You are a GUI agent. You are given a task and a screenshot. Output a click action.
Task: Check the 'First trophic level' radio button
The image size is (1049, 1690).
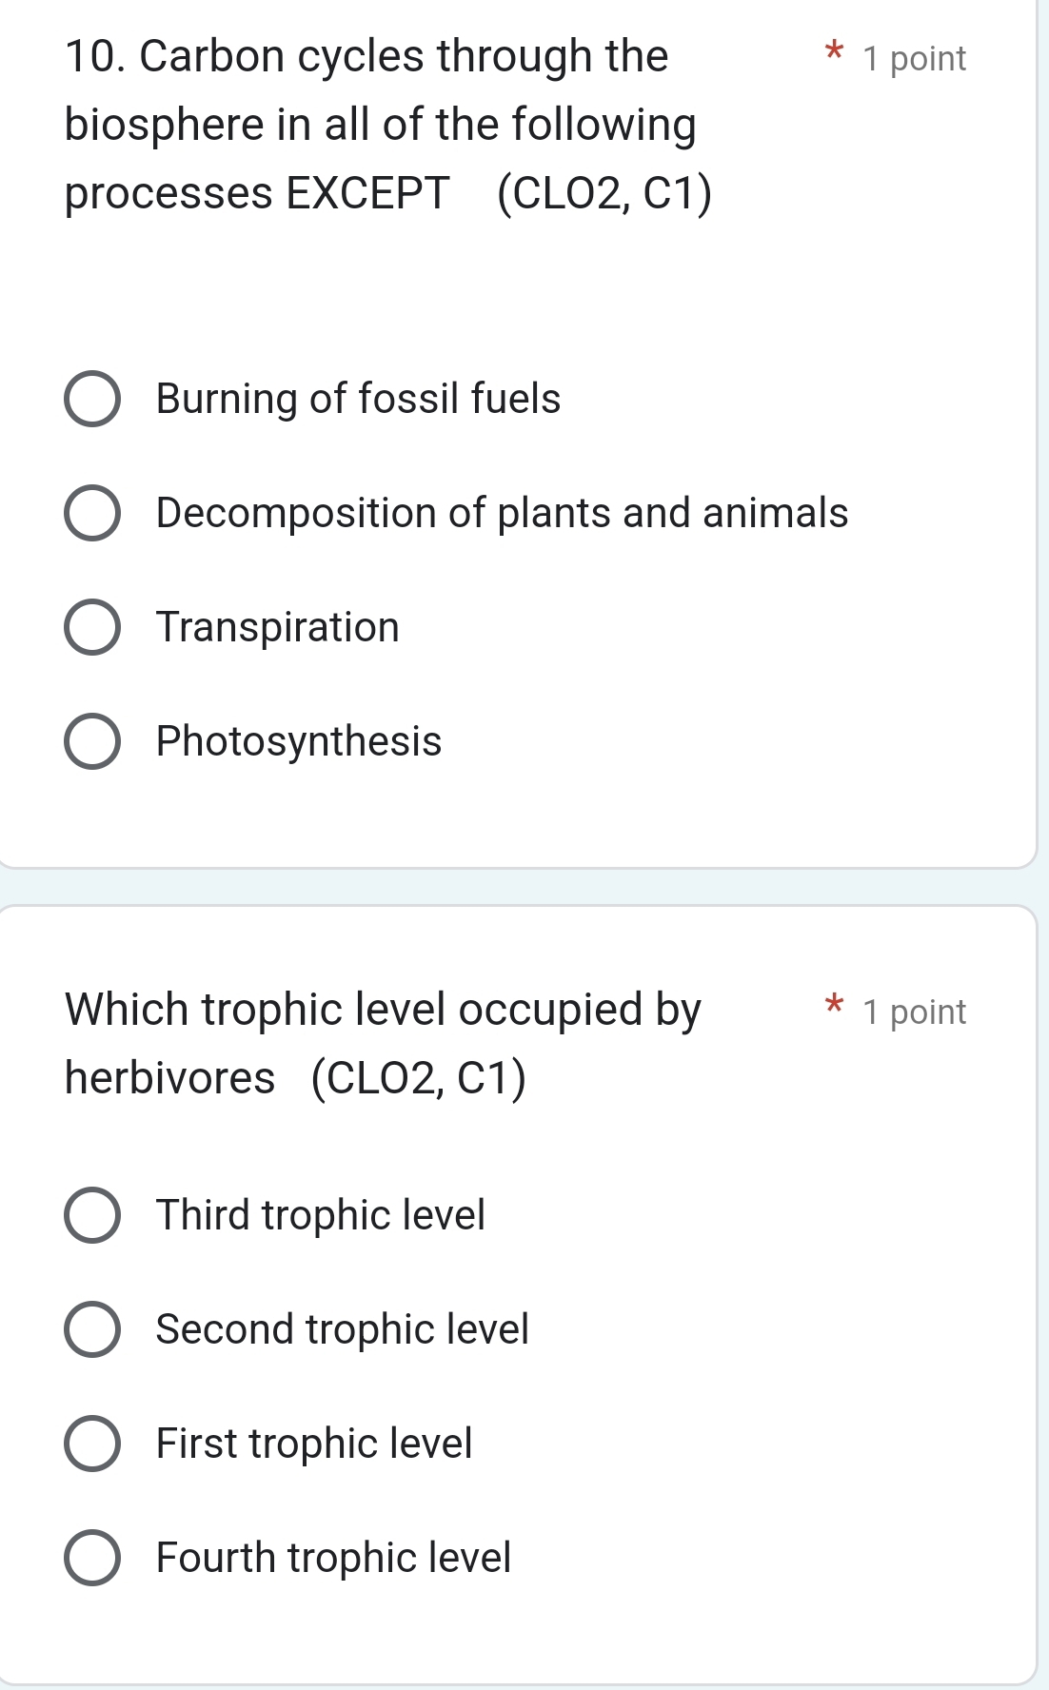click(x=92, y=1444)
